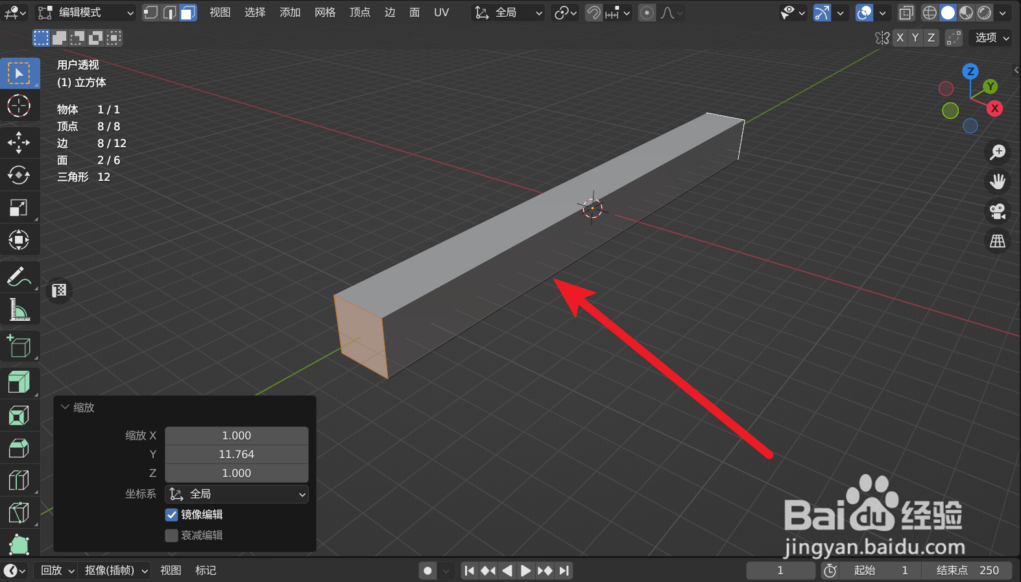
Task: Click the auto keying record button
Action: [427, 570]
